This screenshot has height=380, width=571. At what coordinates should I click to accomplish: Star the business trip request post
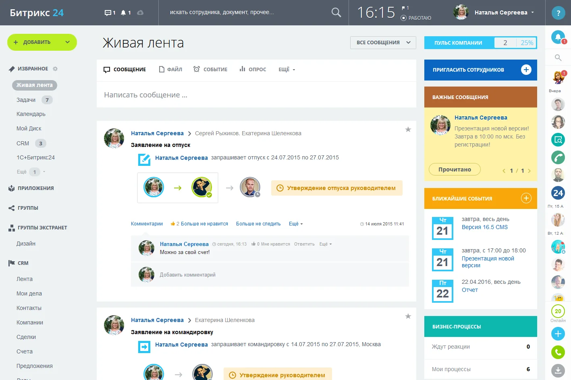(x=408, y=316)
